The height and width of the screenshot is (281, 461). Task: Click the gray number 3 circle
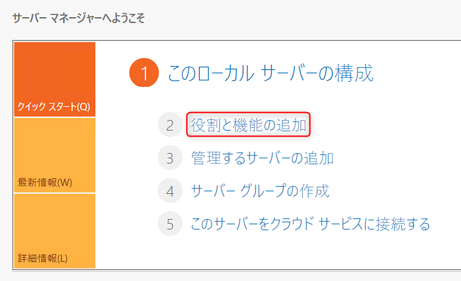tap(170, 158)
